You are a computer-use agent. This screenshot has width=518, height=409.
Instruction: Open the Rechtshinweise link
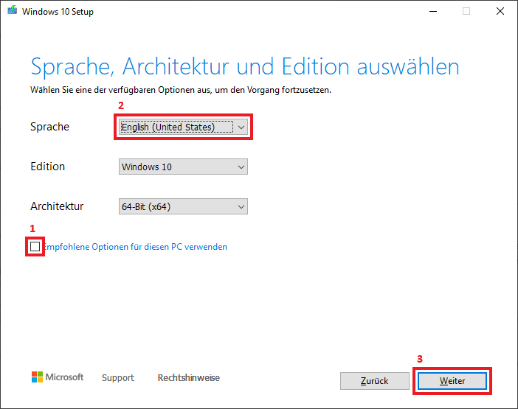coord(189,377)
